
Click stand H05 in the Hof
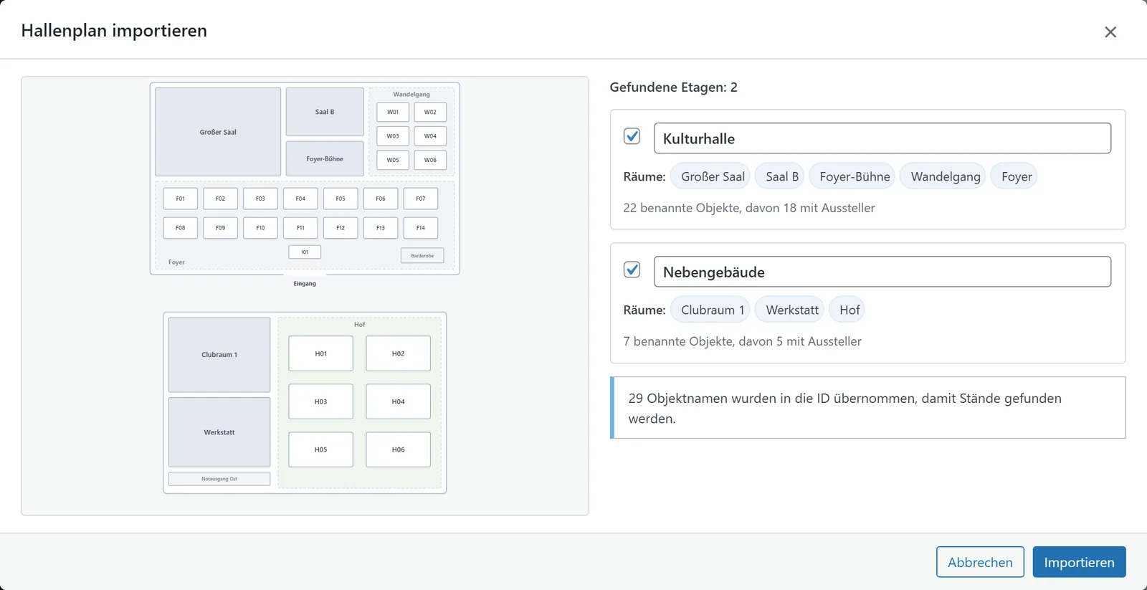point(321,449)
